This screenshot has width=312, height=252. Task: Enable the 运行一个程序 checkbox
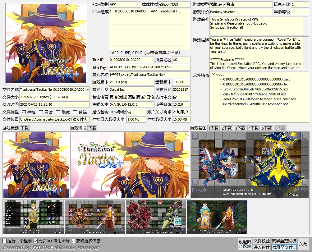tap(5, 241)
